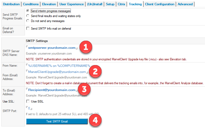The height and width of the screenshot is (128, 205).
Task: Click the SMTP Server DNS Name field
Action: (x=52, y=48)
